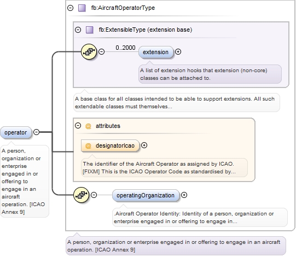Click the orange @ icon beside attributes

(88, 126)
